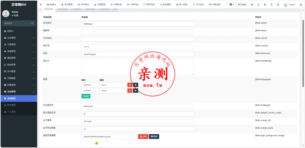Viewport: 305px width, 148px height.
Task: Open 会员钱包 in the top navigation
Action: click(x=83, y=5)
